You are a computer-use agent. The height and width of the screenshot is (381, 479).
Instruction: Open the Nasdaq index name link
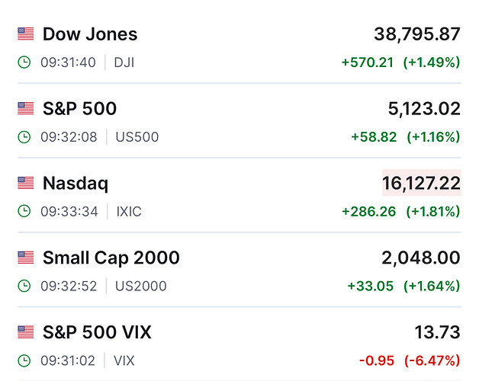point(76,184)
